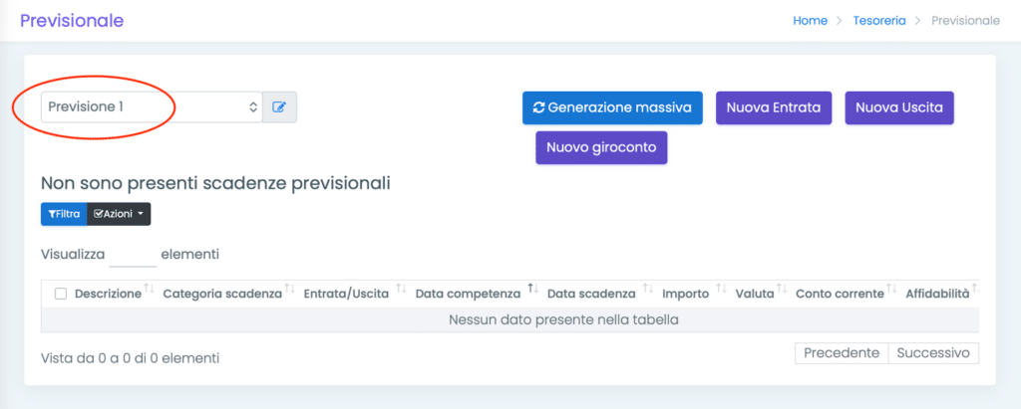Click sort arrows on Categoria scadenza column
The image size is (1021, 409).
click(290, 290)
